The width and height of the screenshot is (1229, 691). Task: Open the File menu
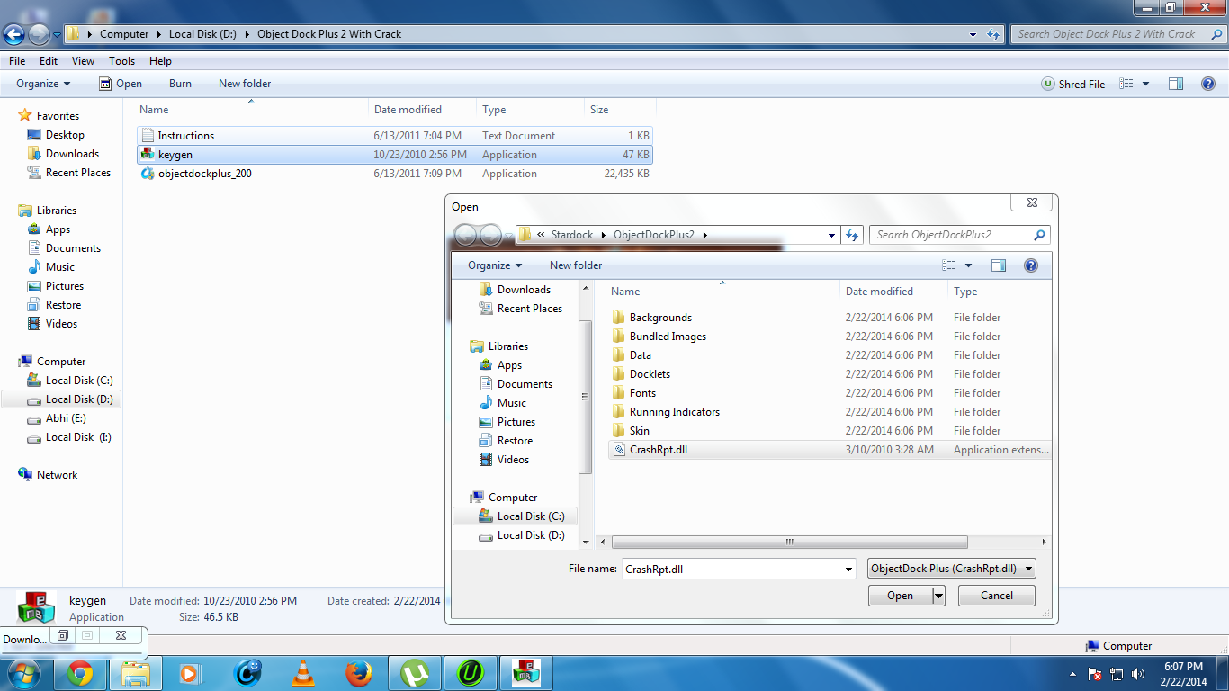pyautogui.click(x=17, y=61)
